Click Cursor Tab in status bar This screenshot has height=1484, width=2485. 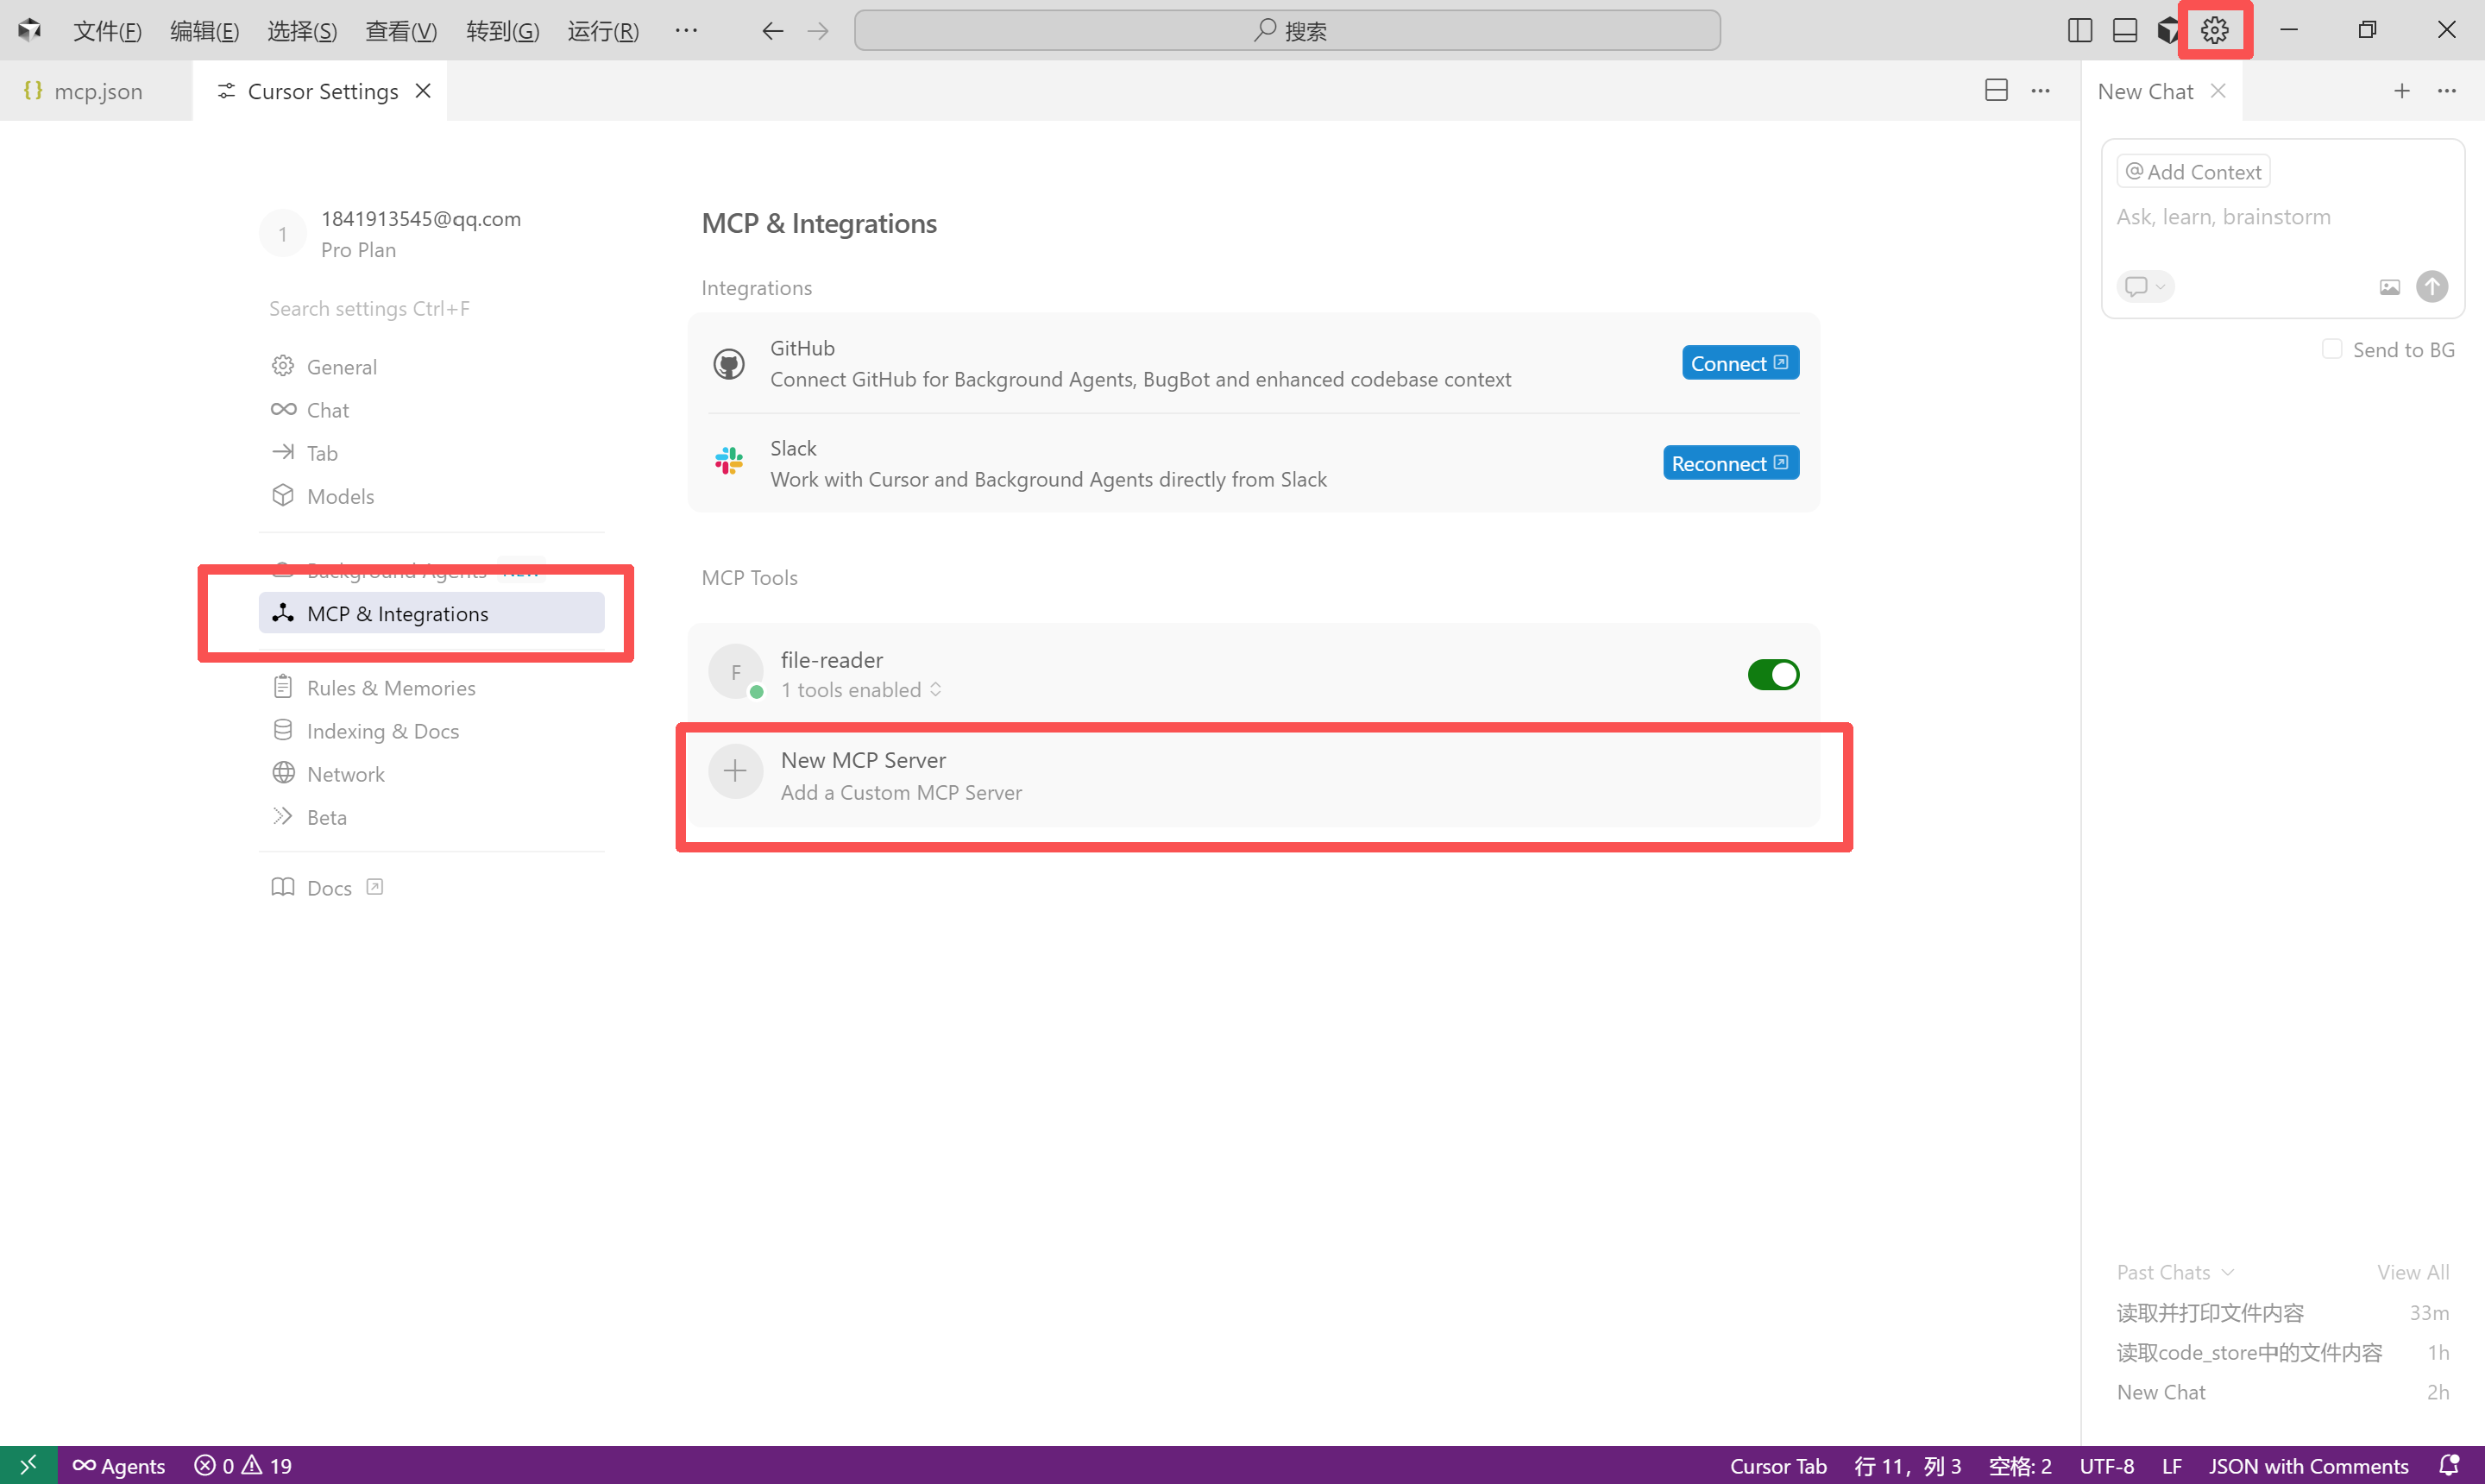[1778, 1465]
